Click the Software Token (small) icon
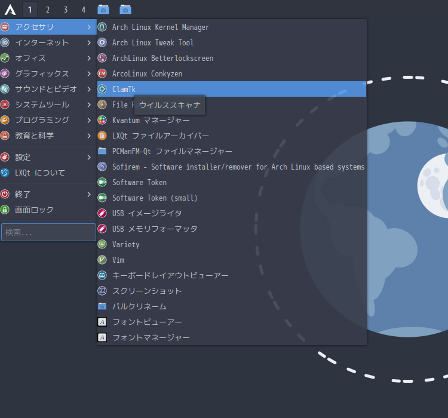The width and height of the screenshot is (448, 418). [x=102, y=198]
